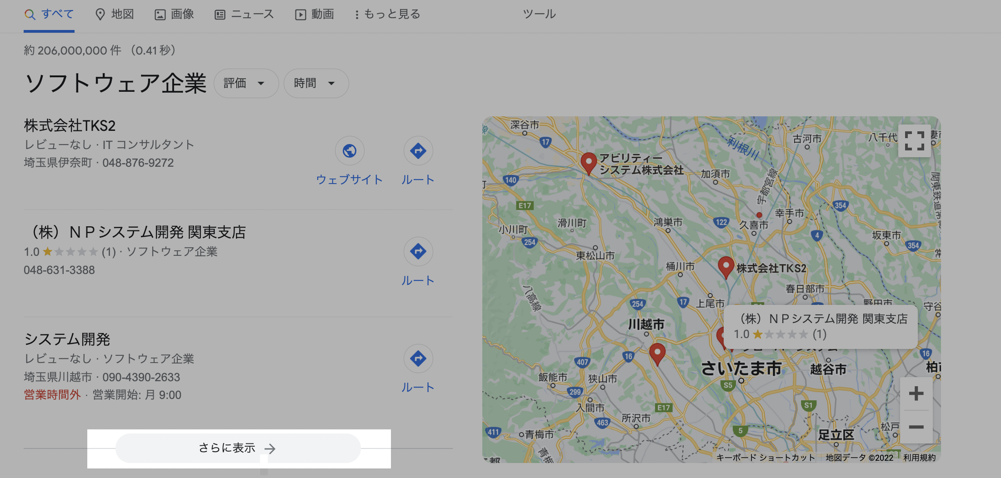This screenshot has width=1001, height=478.
Task: Open the システム開発 listing title
Action: tap(67, 339)
